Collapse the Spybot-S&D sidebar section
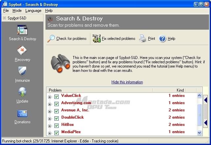The width and height of the screenshot is (211, 145). pyautogui.click(x=4, y=18)
